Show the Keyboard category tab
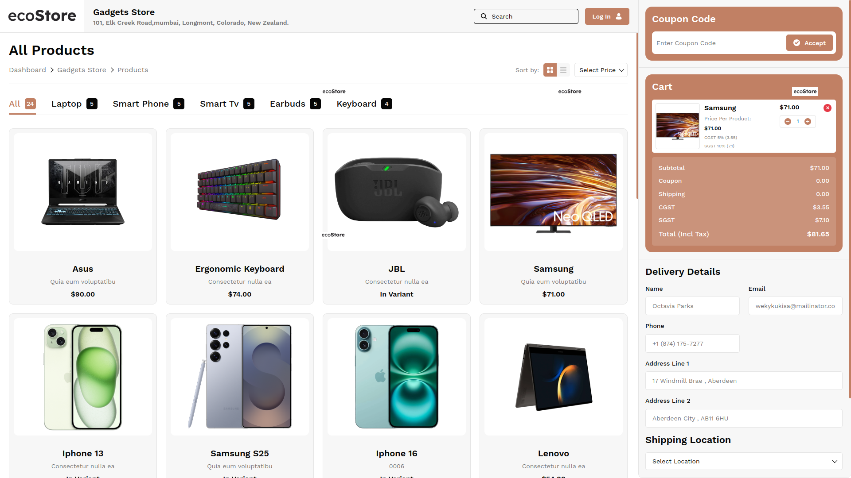Screen dimensions: 851x478 click(364, 104)
